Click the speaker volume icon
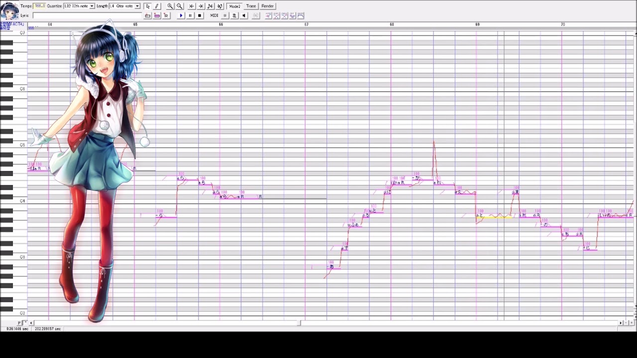Image resolution: width=637 pixels, height=358 pixels. [x=244, y=15]
